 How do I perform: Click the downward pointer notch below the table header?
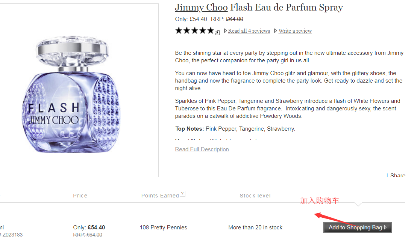click(x=358, y=204)
